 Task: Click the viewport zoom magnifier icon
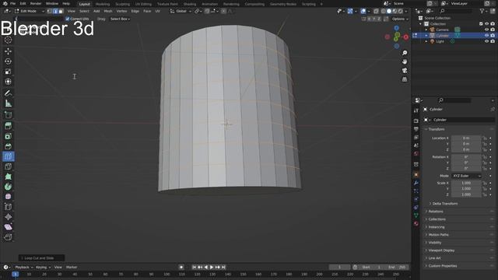click(405, 53)
